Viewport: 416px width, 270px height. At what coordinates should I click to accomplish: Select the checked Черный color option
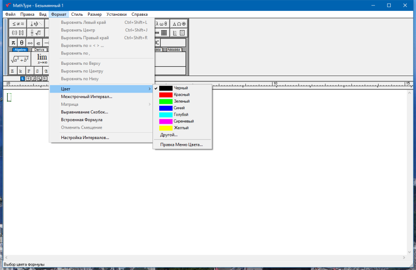[183, 88]
